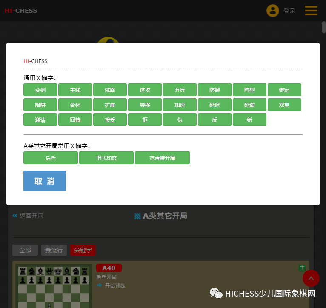
Task: Select the 线路 keyword
Action: [x=110, y=90]
